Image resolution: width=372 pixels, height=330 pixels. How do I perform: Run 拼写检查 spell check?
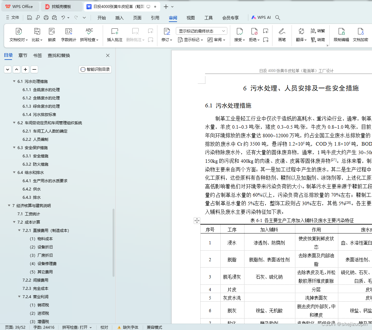[89, 35]
